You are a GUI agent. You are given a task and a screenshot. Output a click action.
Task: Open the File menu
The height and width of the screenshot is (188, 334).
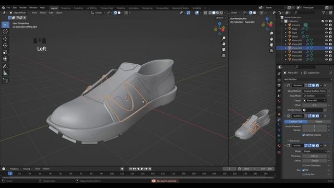(8, 8)
